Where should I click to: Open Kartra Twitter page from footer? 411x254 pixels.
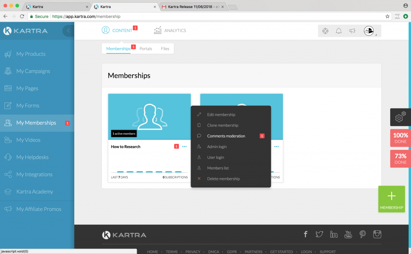click(319, 234)
